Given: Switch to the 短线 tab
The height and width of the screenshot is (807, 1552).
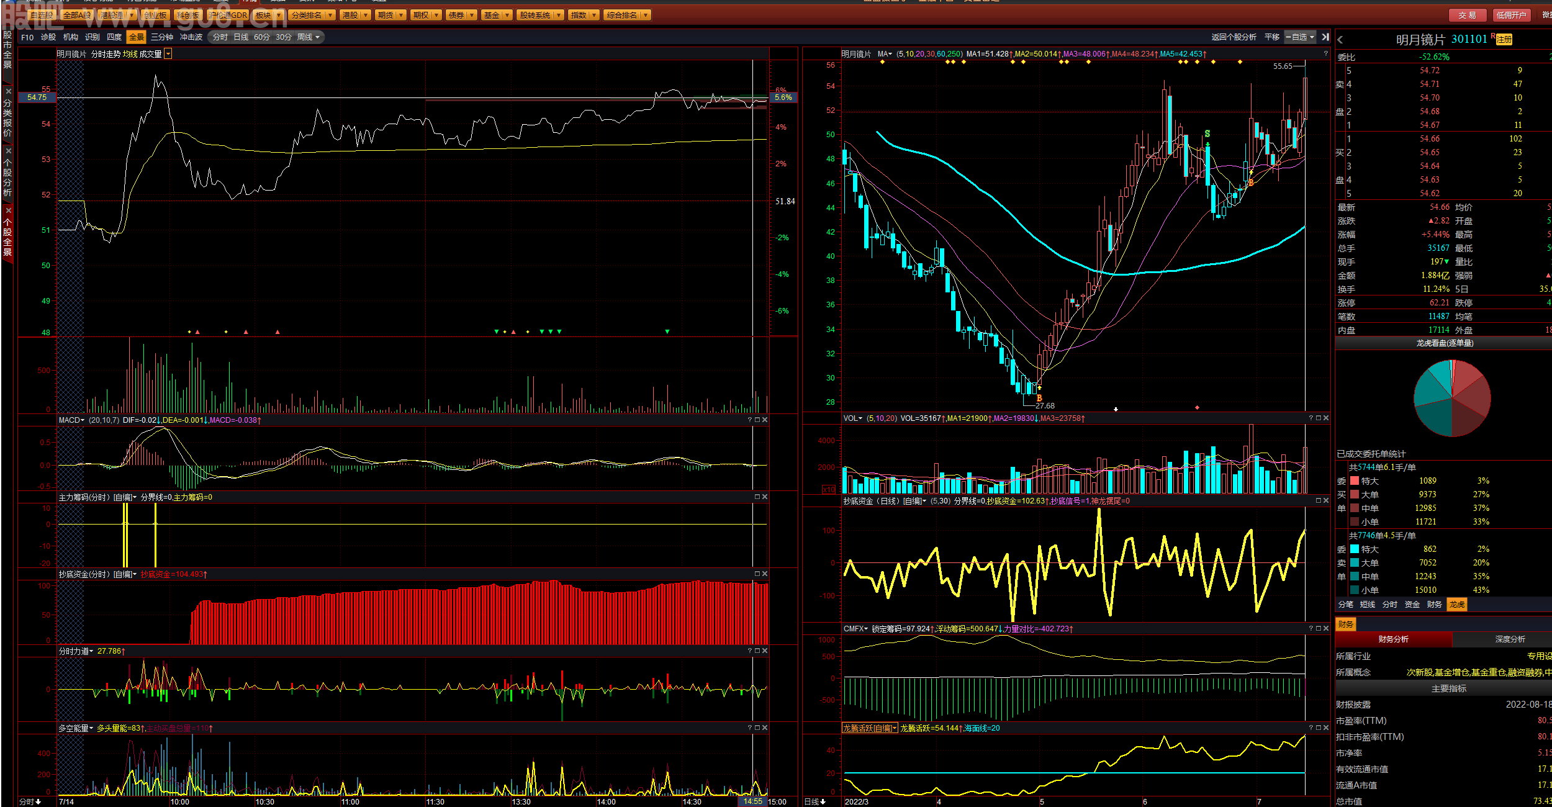Looking at the screenshot, I should [x=1368, y=605].
